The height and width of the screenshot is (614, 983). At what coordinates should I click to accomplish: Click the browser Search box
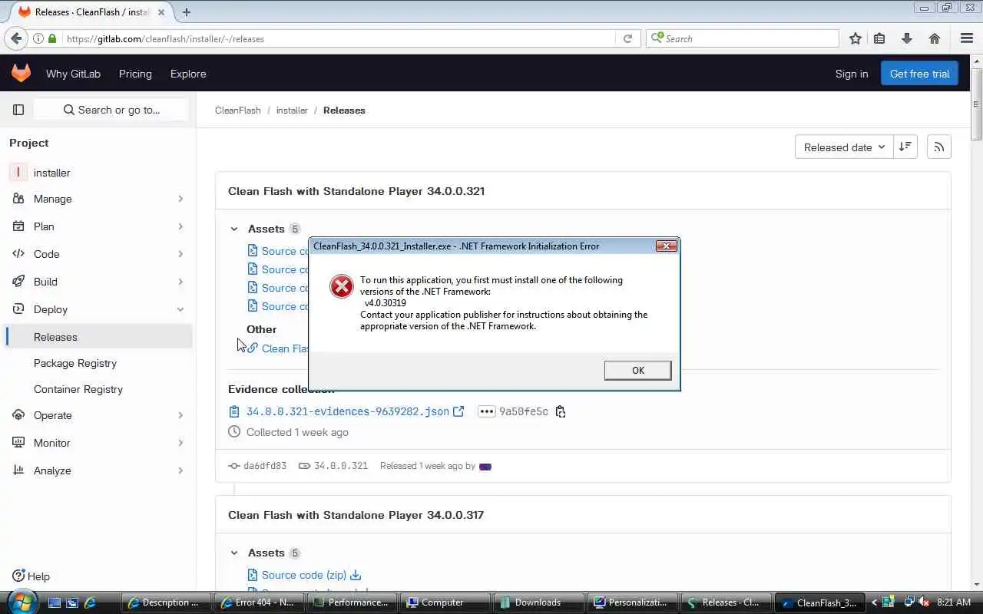pyautogui.click(x=743, y=38)
